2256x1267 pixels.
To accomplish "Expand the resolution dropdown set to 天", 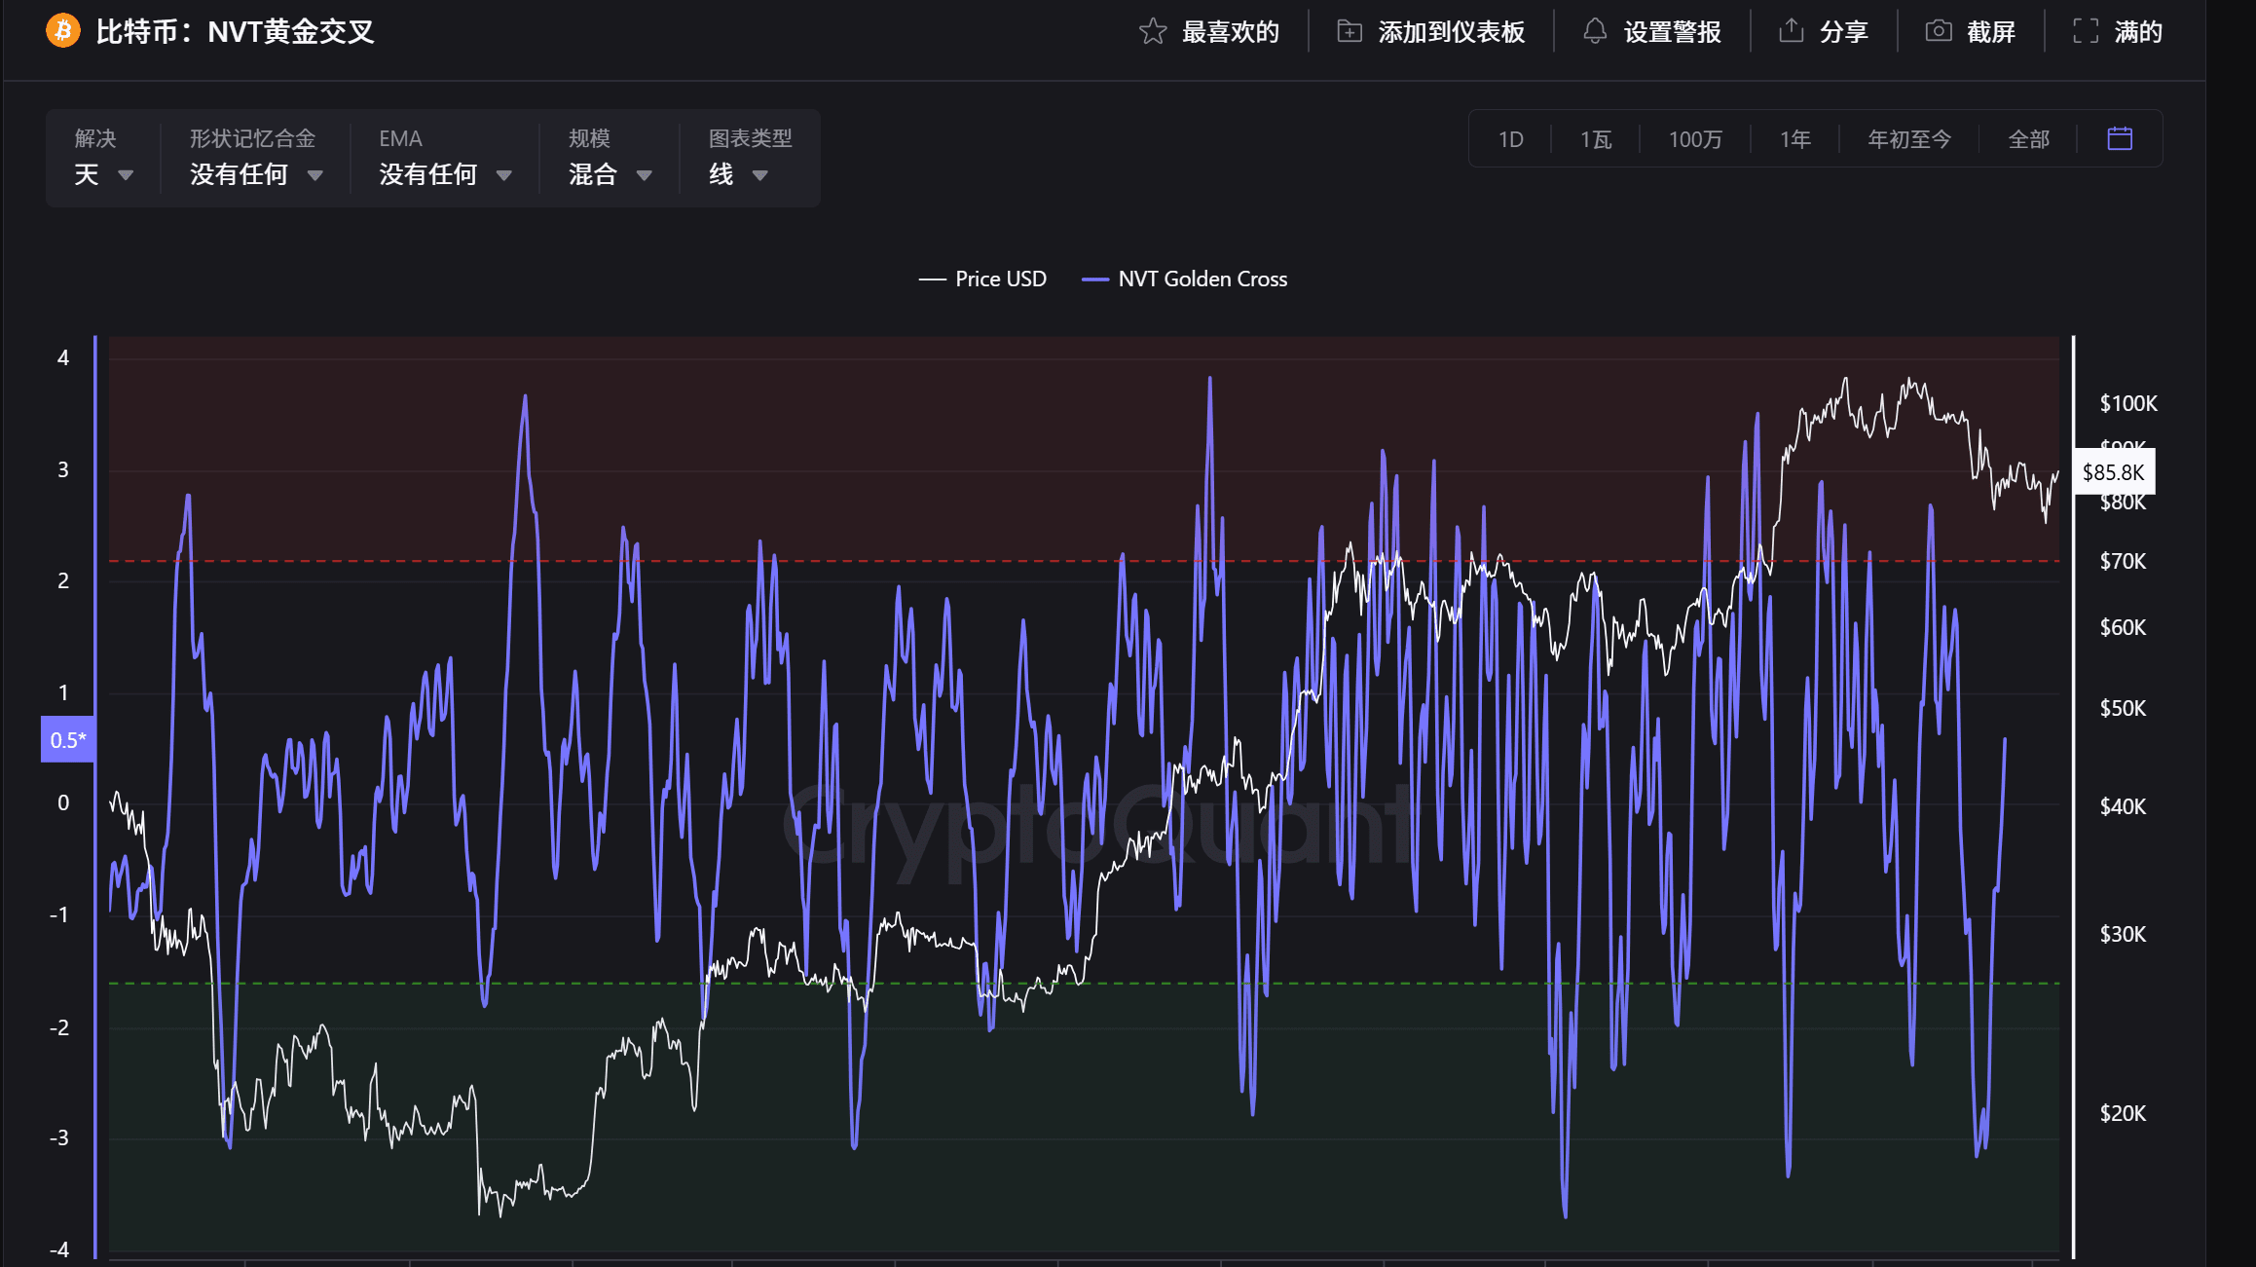I will pos(103,175).
